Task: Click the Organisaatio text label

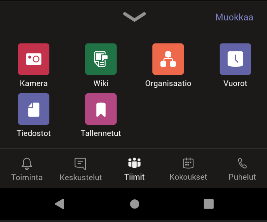Action: [x=168, y=83]
